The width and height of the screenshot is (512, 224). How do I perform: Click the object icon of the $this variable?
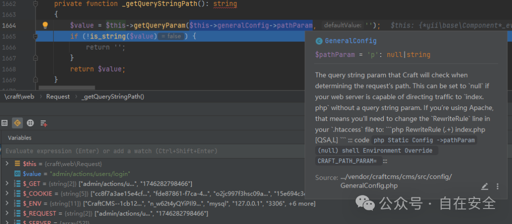click(18, 163)
